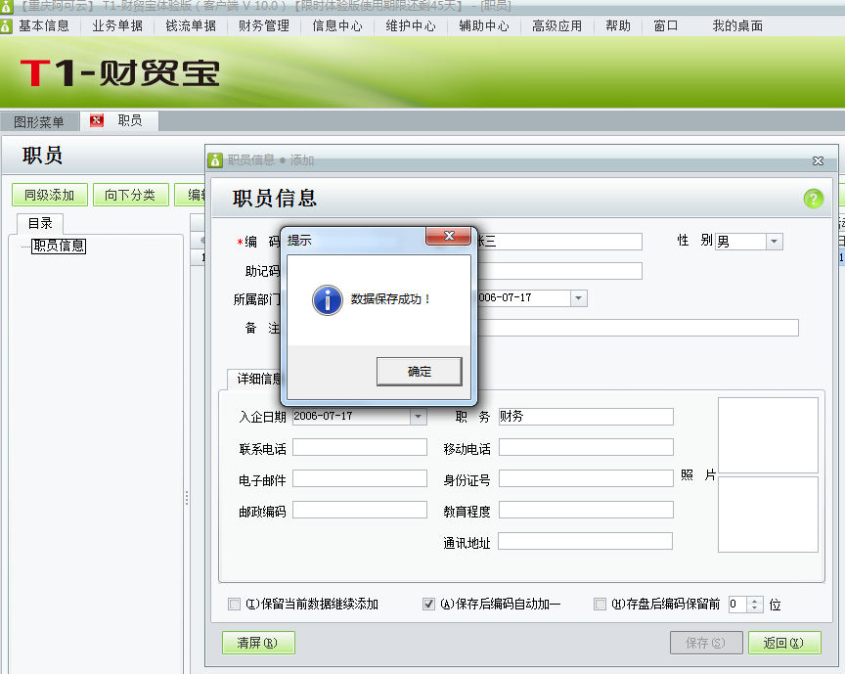845x674 pixels.
Task: Open the 帮助 menu
Action: click(x=618, y=25)
